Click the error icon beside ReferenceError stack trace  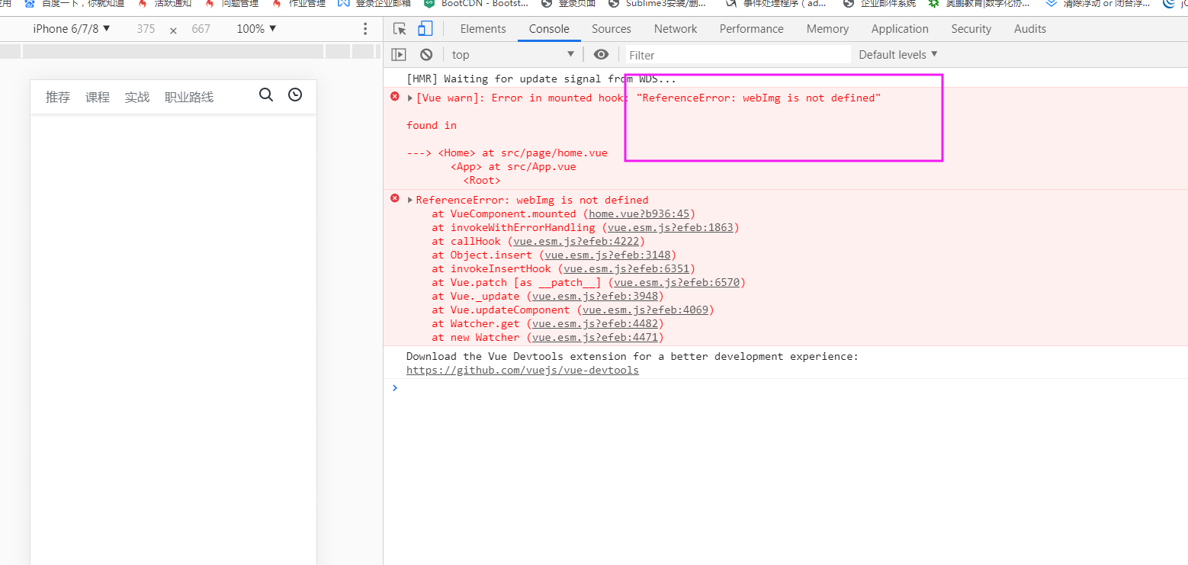coord(395,199)
